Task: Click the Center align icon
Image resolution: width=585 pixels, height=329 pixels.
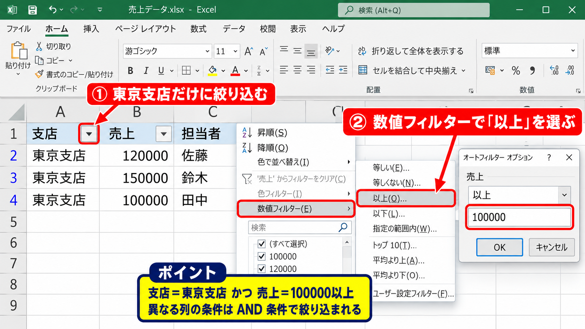Action: pyautogui.click(x=297, y=70)
